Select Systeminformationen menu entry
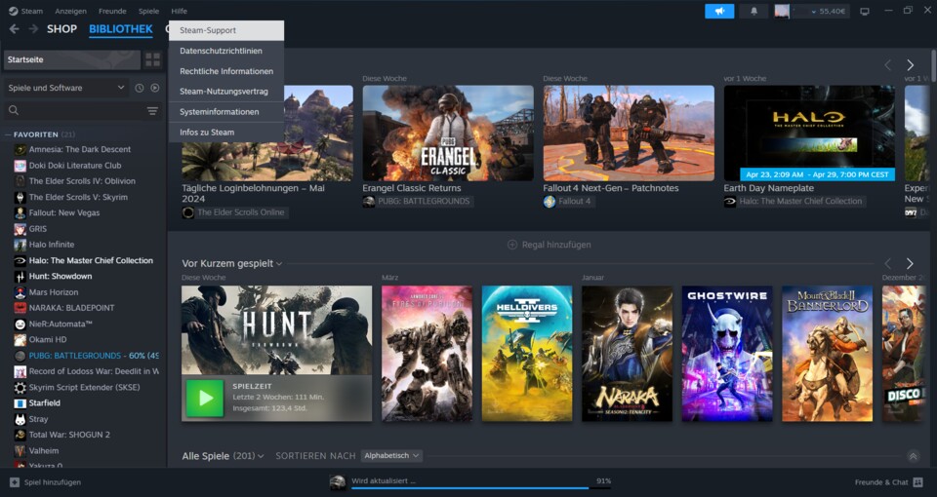937x497 pixels. [x=226, y=111]
